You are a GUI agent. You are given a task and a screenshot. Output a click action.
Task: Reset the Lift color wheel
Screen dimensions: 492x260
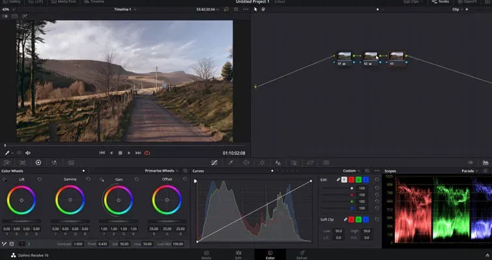[x=40, y=179]
